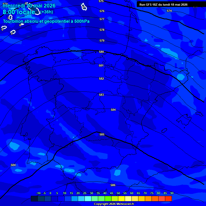
Task: Click the light blue swatch between 15 and 20
Action: [x=75, y=198]
